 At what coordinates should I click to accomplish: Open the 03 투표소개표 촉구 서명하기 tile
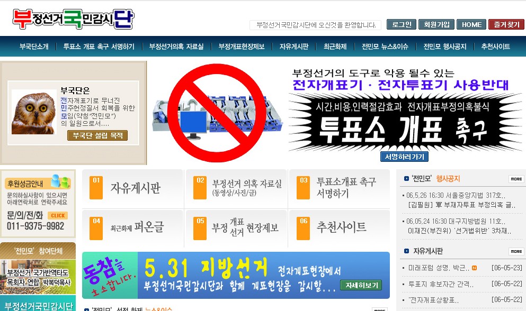340,188
